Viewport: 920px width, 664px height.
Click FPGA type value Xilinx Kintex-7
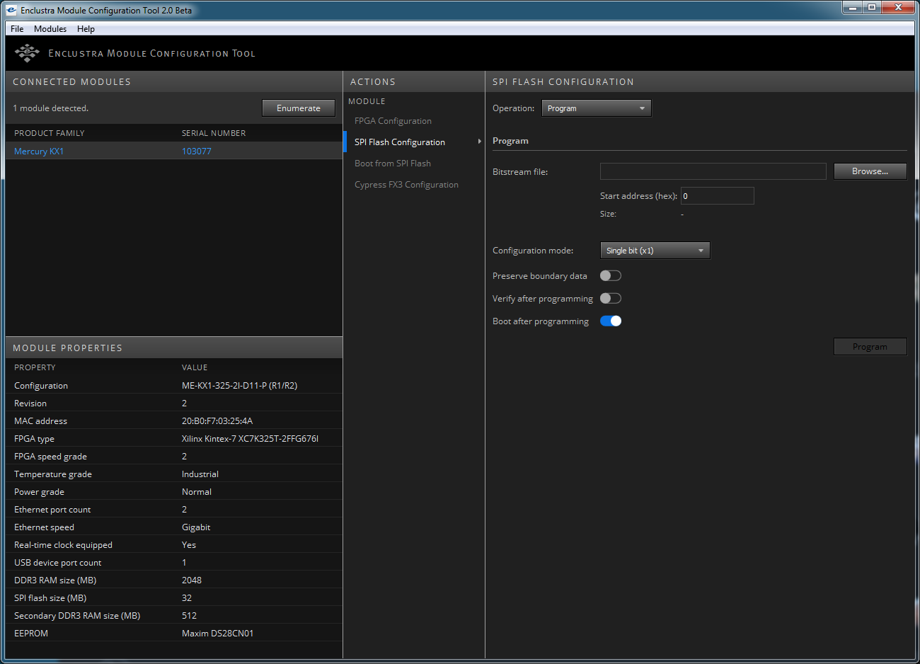(x=250, y=439)
